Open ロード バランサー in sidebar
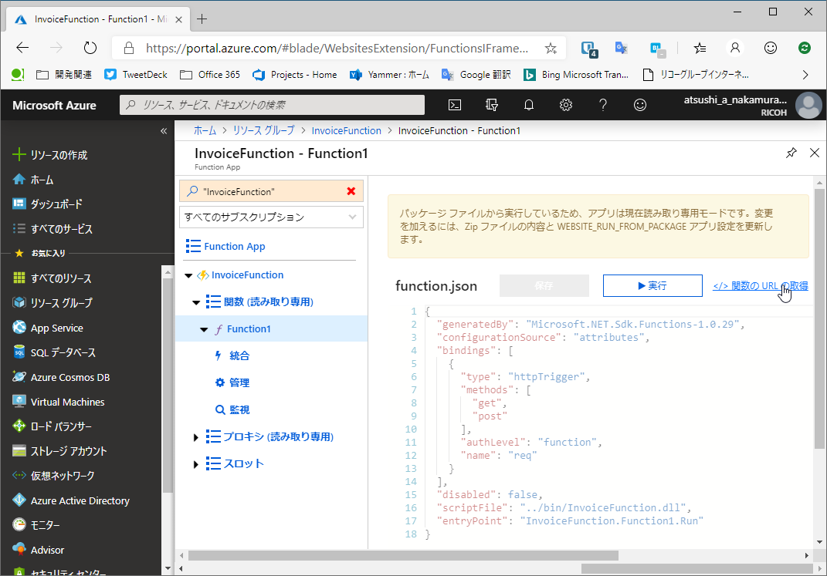This screenshot has width=827, height=576. click(52, 426)
